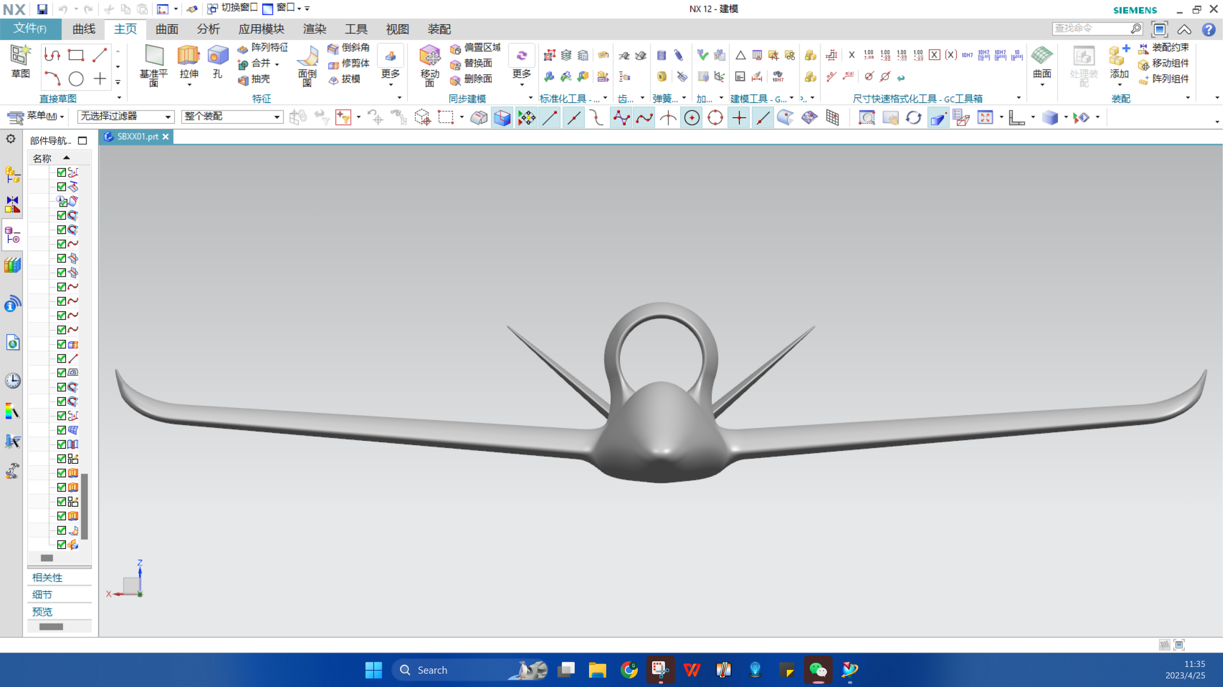Click the 查找命令 command search field

point(1091,29)
